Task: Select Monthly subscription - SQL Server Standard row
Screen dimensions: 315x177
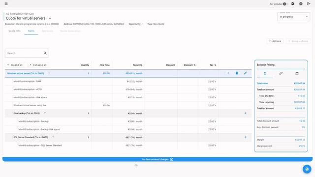Action: (x=128, y=146)
